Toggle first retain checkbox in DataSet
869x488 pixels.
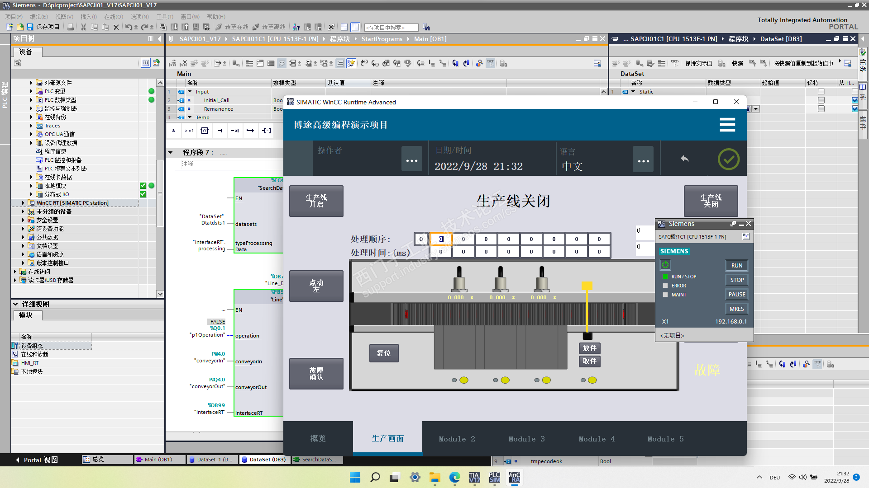[821, 92]
